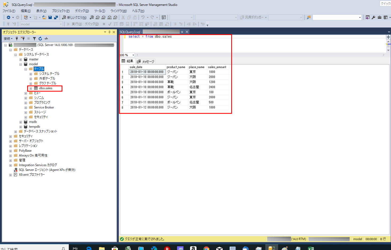
Task: Click the Save file icon in toolbar
Action: coord(50,17)
